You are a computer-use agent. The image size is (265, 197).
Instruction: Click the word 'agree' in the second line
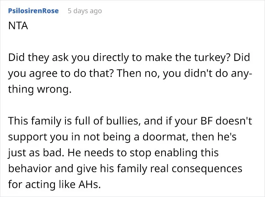point(43,74)
